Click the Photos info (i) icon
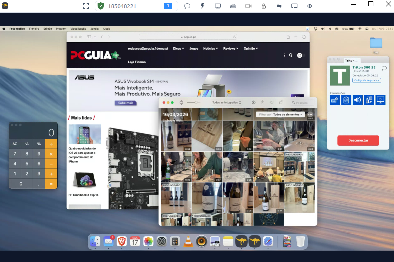 pos(253,103)
